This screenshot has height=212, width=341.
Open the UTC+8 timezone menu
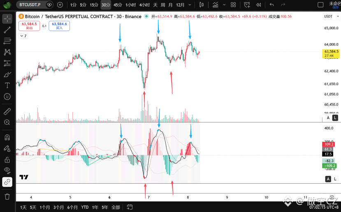[324, 207]
